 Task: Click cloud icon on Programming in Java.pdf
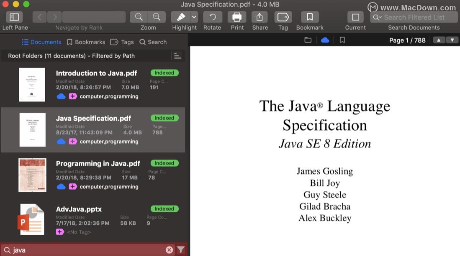[x=61, y=186]
